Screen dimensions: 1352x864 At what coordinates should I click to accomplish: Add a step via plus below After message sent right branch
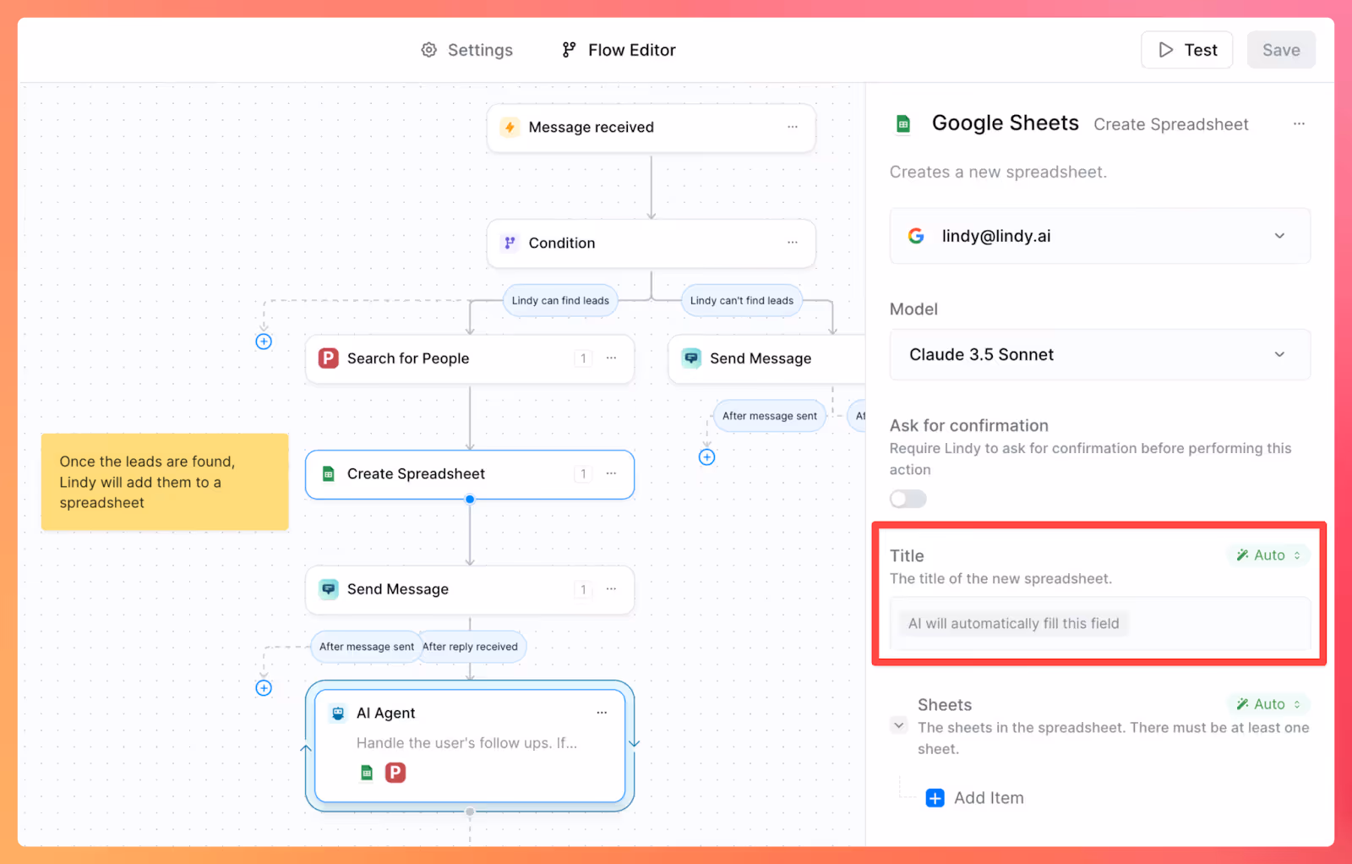coord(707,457)
